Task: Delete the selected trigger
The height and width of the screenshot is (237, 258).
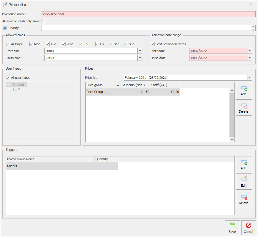Action: pyautogui.click(x=244, y=199)
